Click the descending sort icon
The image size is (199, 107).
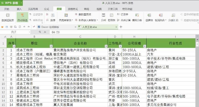pos(47,20)
